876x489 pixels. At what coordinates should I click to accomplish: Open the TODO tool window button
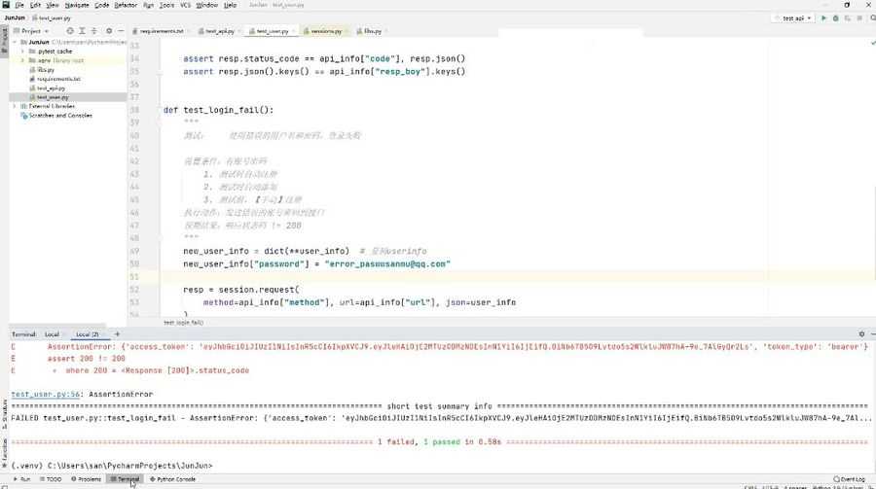tap(51, 479)
